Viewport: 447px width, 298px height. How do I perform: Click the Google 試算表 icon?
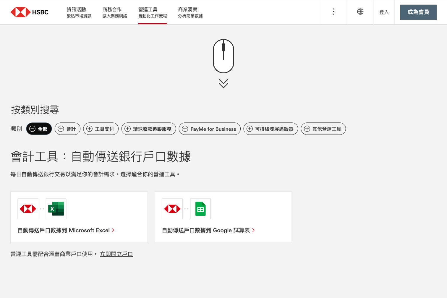coord(200,209)
